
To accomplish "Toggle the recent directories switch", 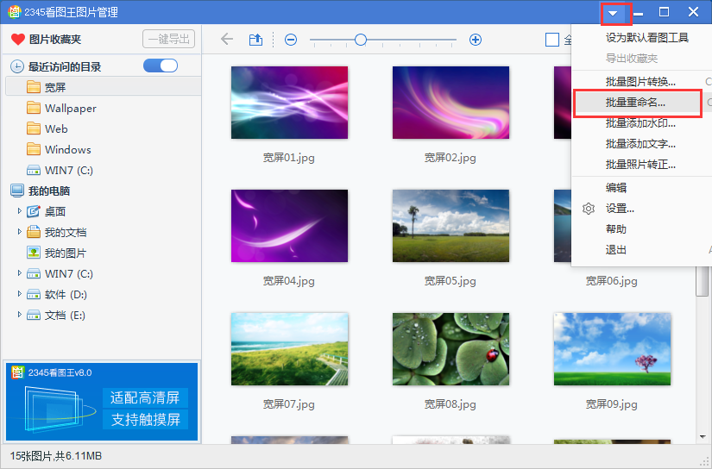I will [x=161, y=66].
